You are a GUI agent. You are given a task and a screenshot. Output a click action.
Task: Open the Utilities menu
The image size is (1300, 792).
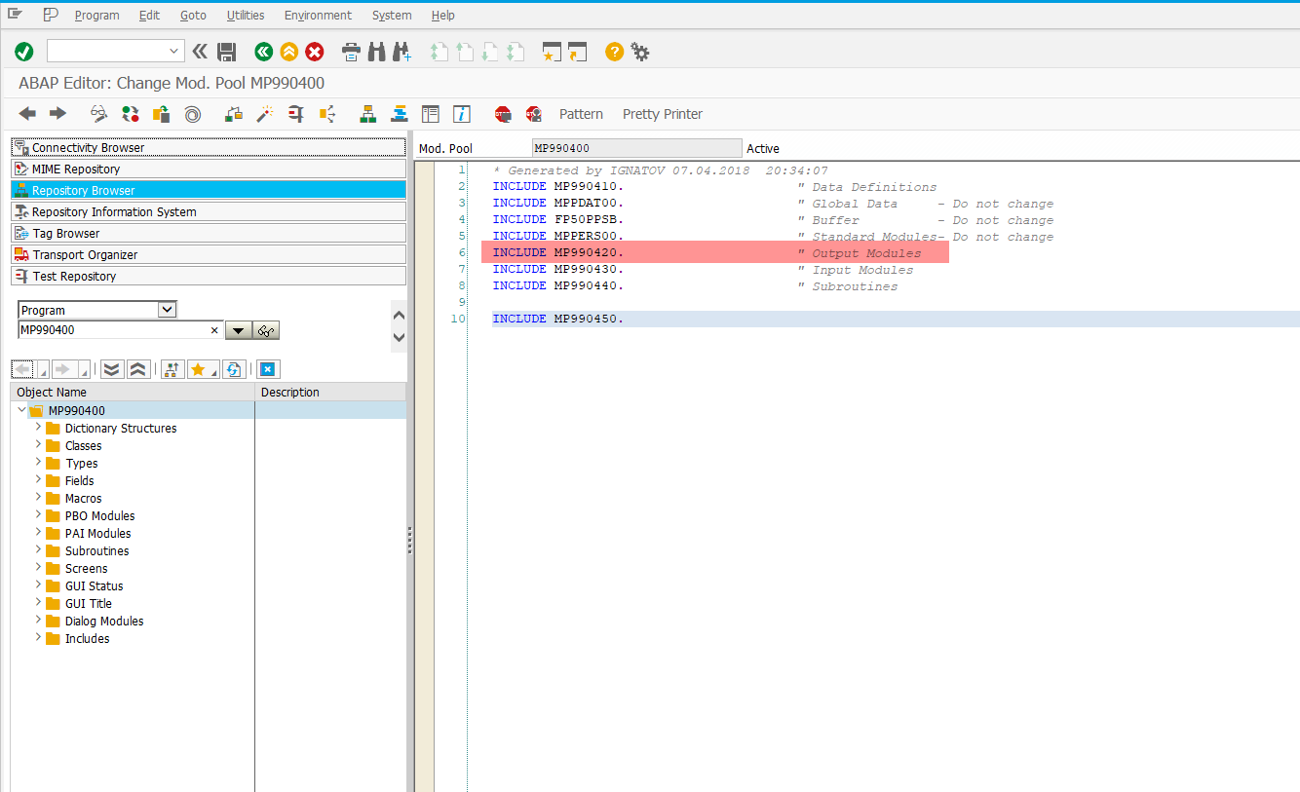(x=246, y=16)
